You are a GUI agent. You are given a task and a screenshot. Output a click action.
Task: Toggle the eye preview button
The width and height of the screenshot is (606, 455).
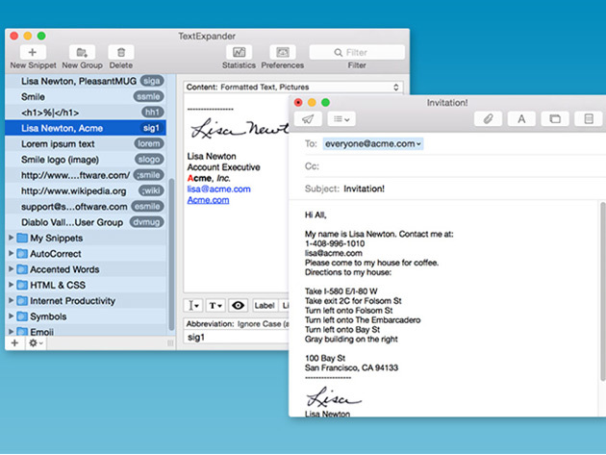238,306
